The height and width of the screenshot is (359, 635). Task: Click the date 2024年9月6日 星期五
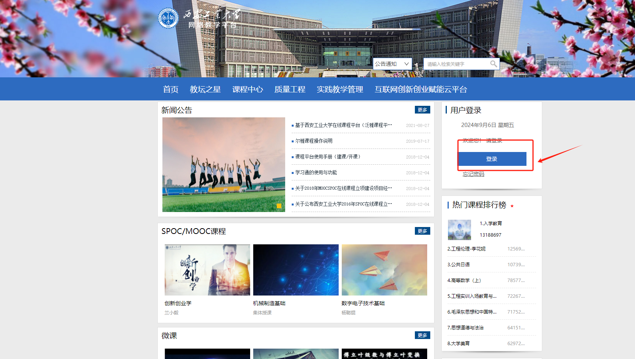488,125
